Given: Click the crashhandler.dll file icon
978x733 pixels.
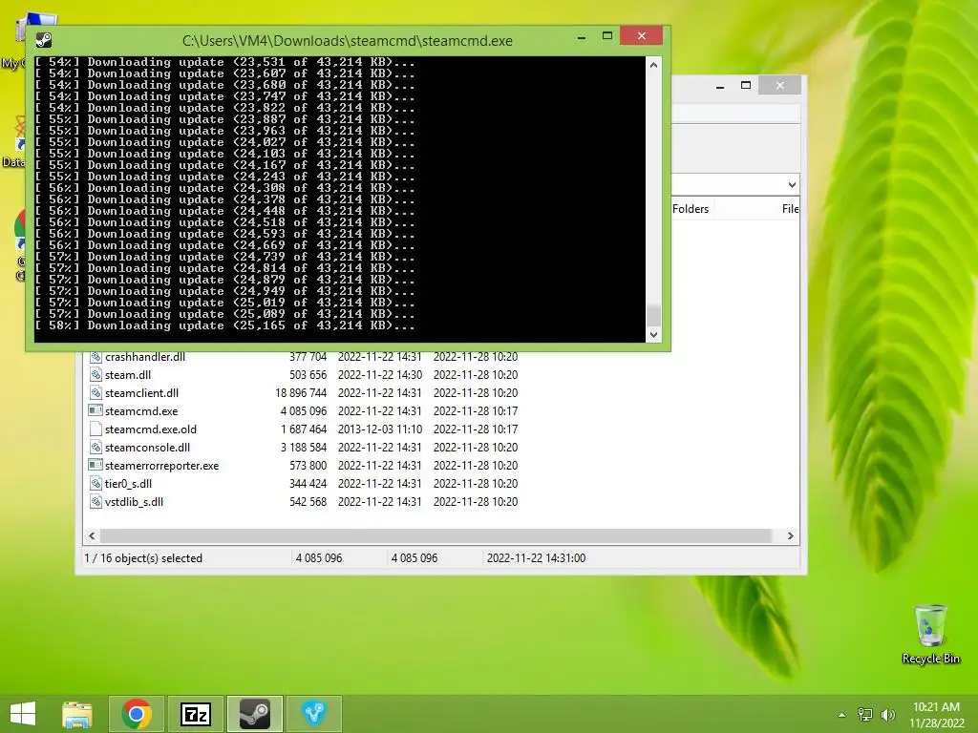Looking at the screenshot, I should click(x=96, y=357).
